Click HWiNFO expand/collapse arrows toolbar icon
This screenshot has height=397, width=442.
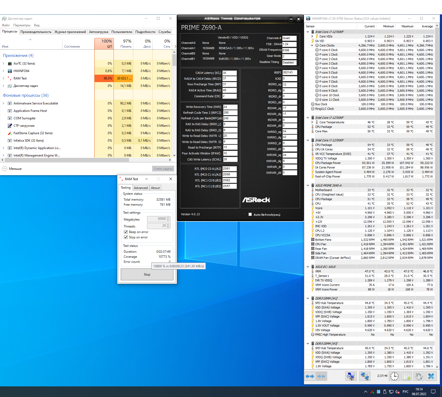tap(310, 376)
